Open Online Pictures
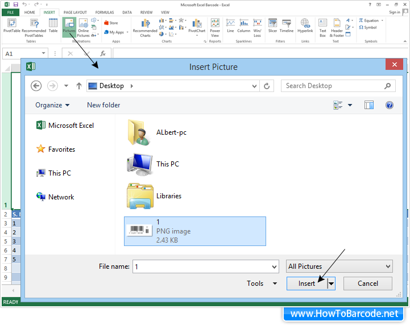This screenshot has width=410, height=325. coord(83,28)
